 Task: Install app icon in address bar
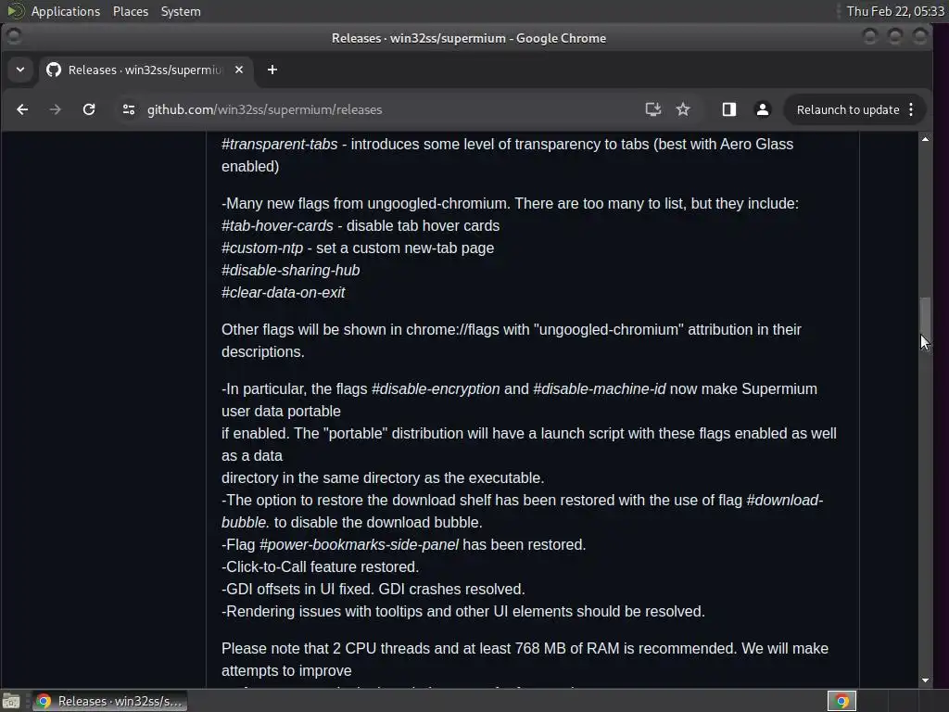[x=652, y=109]
